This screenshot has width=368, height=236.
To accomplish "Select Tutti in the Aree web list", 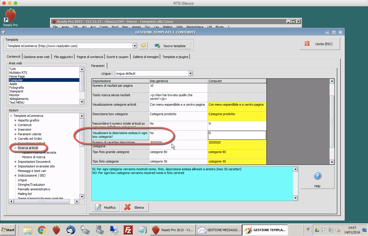I will point(44,69).
